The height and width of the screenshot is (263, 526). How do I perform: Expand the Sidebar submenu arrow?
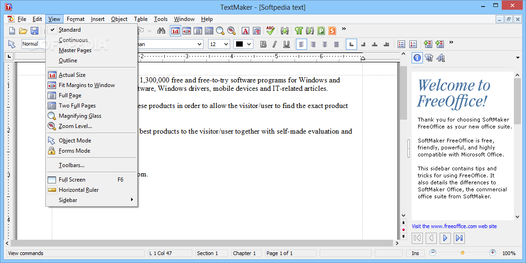pyautogui.click(x=132, y=199)
